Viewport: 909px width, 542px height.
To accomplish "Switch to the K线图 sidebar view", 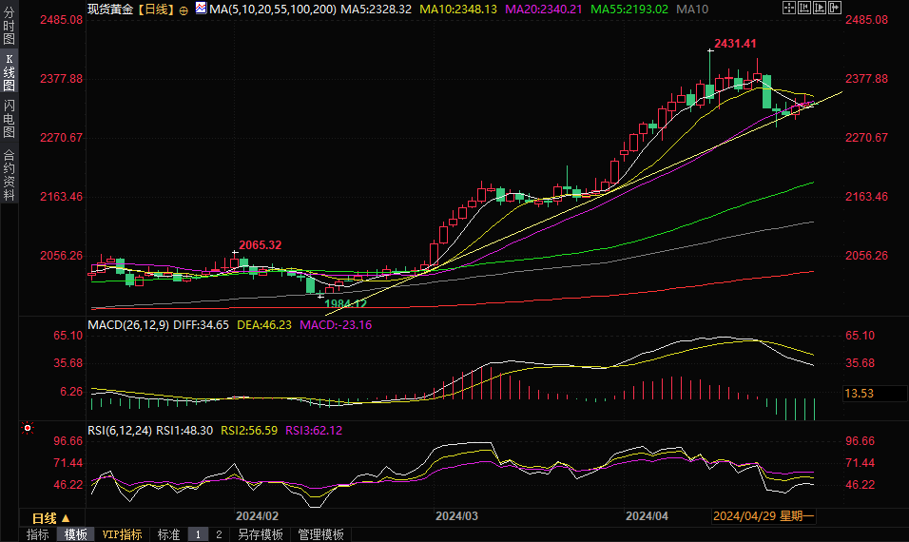I will (9, 71).
